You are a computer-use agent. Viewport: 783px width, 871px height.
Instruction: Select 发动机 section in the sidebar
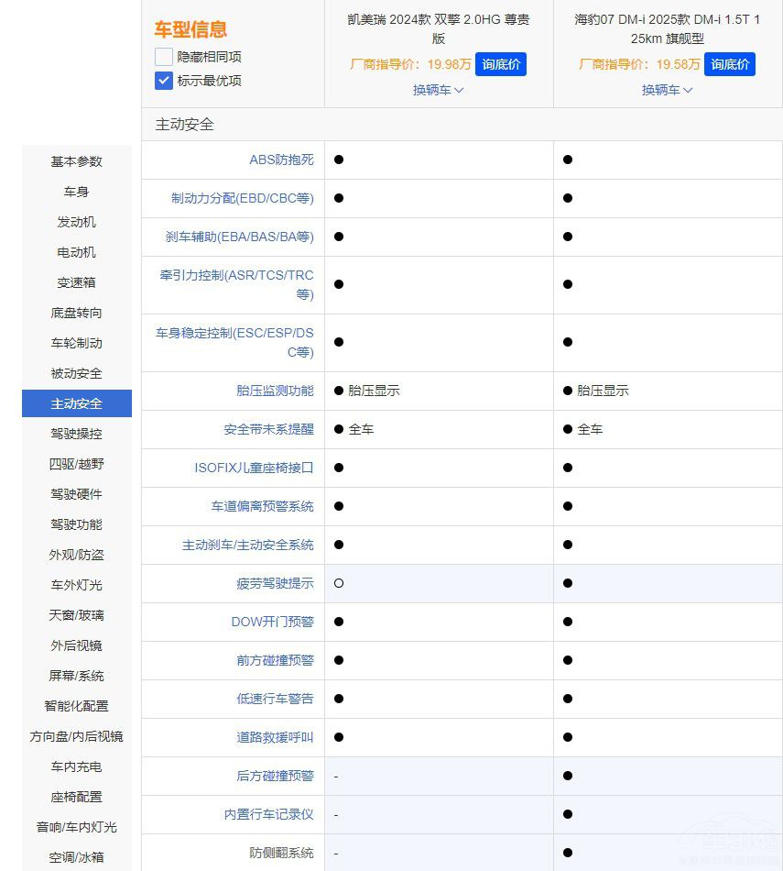(77, 222)
